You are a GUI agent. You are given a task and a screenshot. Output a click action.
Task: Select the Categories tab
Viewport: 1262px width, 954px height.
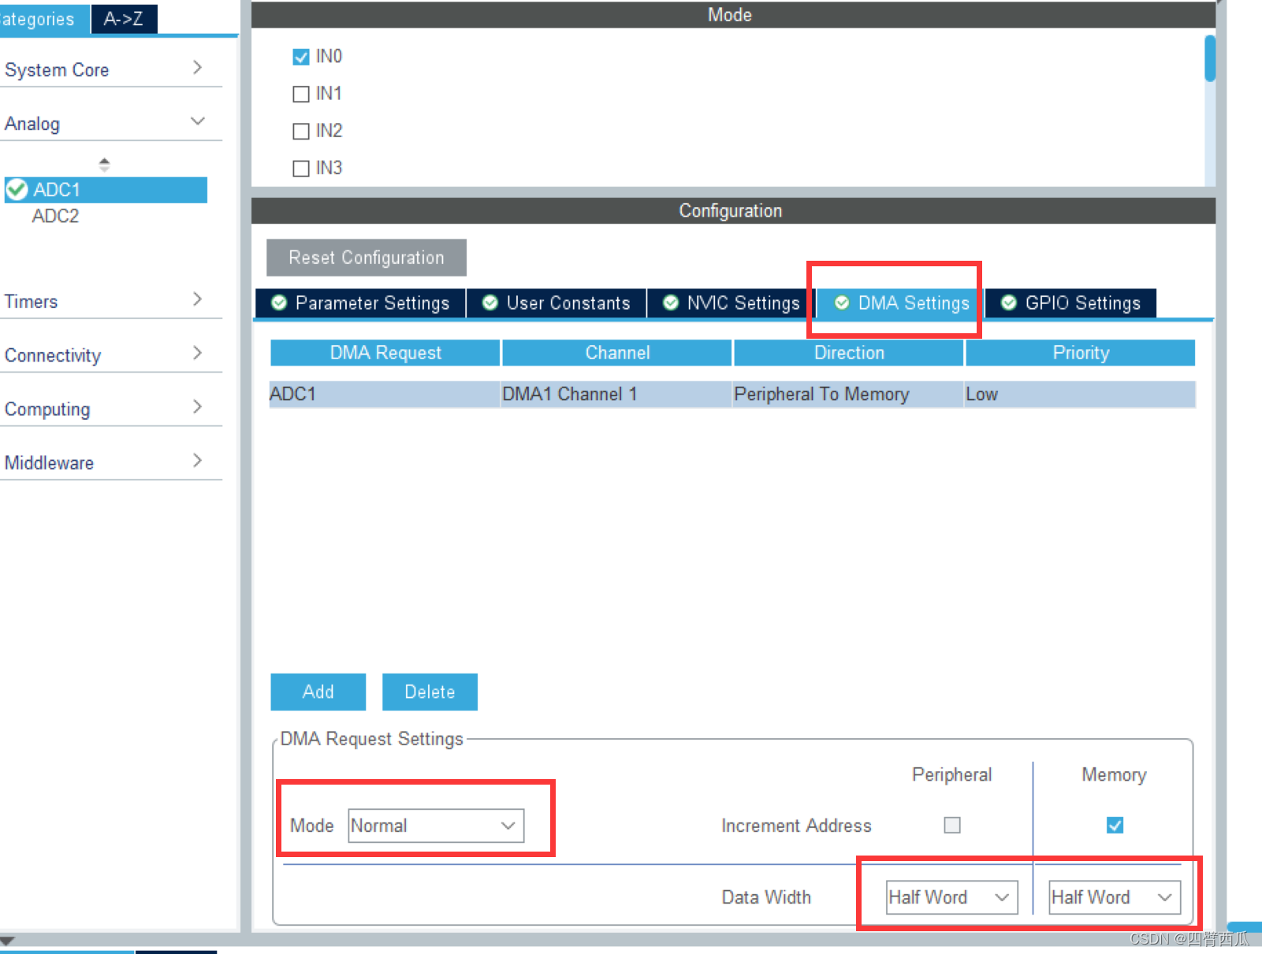point(43,19)
